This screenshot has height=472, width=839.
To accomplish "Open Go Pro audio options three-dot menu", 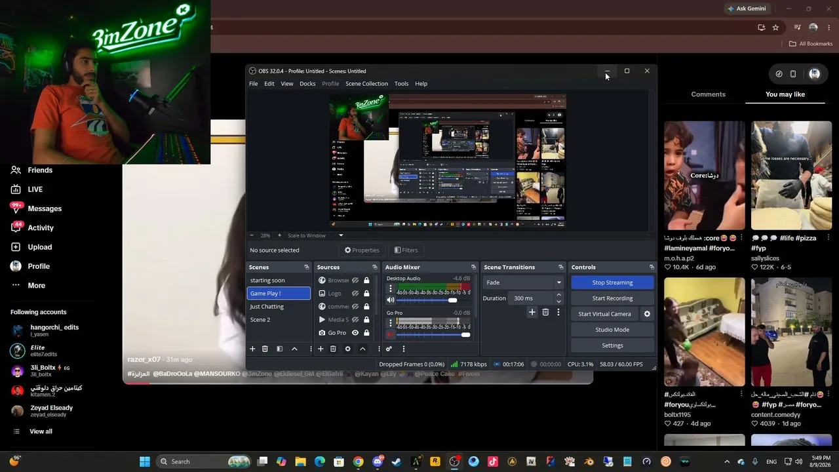I will point(391,323).
